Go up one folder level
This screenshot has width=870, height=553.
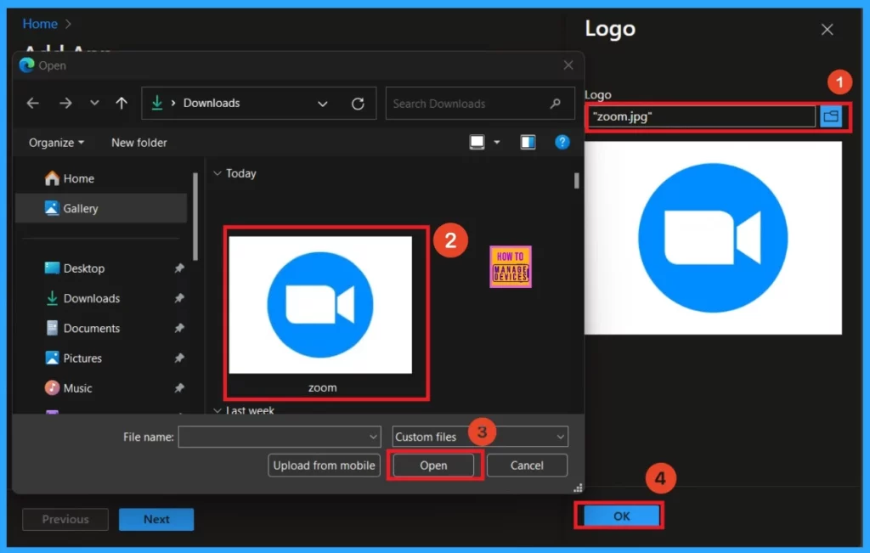tap(121, 103)
